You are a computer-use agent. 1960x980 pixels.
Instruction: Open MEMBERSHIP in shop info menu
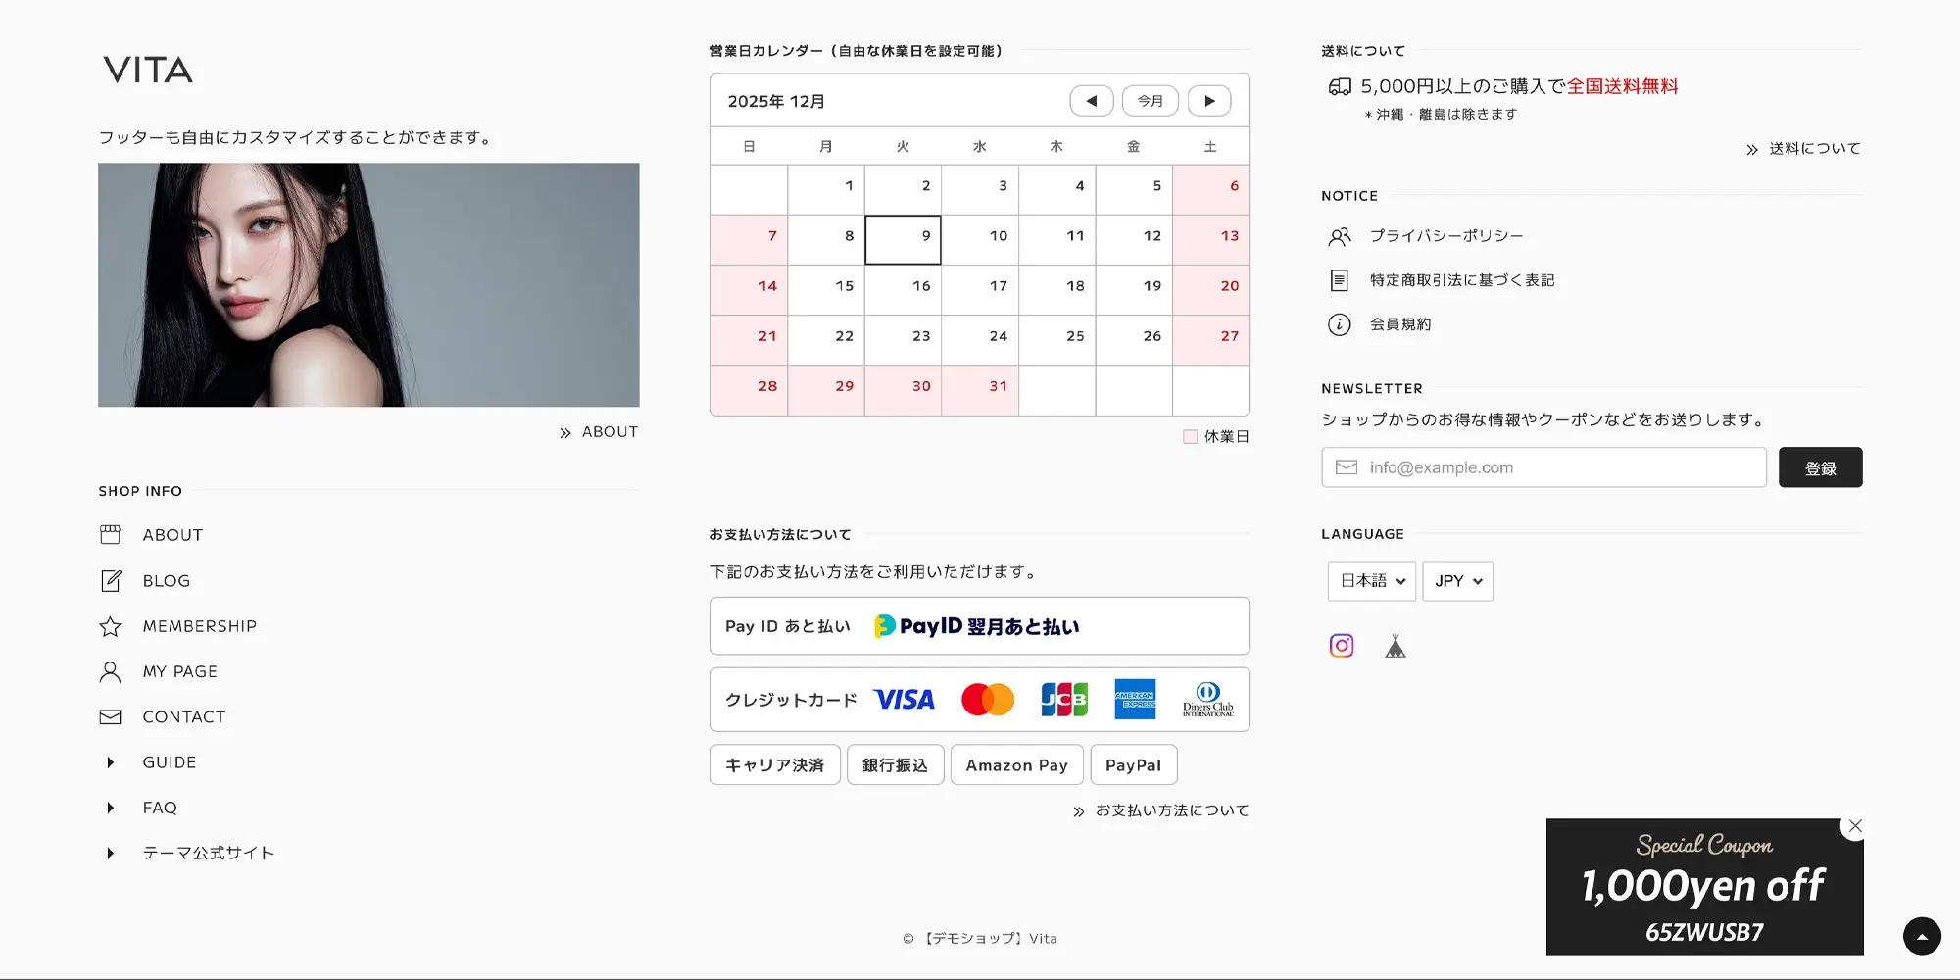(x=199, y=626)
